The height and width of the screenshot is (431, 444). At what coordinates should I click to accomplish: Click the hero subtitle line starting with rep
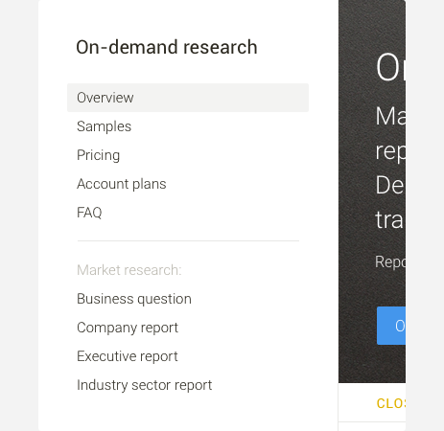click(390, 151)
